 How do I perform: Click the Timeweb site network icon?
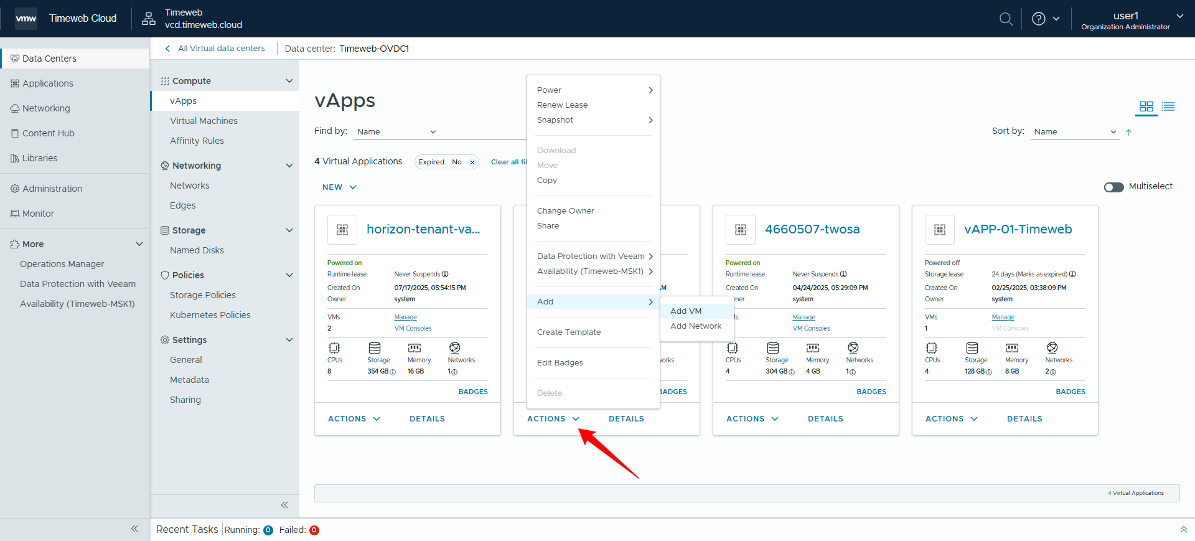click(x=149, y=19)
